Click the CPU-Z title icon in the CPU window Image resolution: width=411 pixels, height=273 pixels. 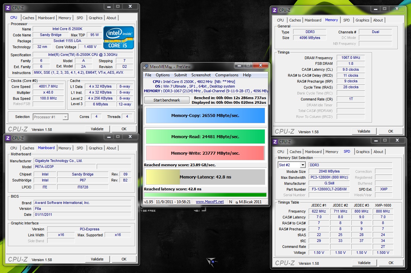point(9,8)
